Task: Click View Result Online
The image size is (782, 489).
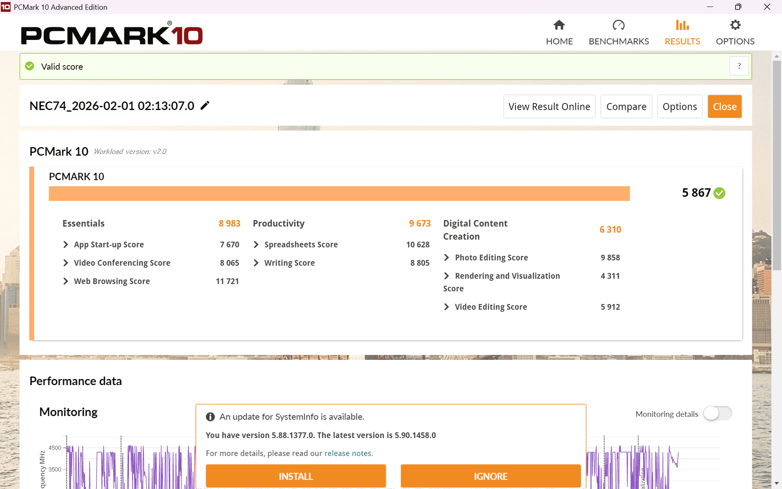Action: pyautogui.click(x=549, y=106)
